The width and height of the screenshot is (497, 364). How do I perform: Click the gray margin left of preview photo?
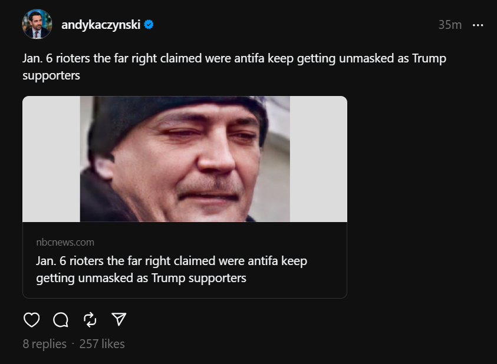51,159
